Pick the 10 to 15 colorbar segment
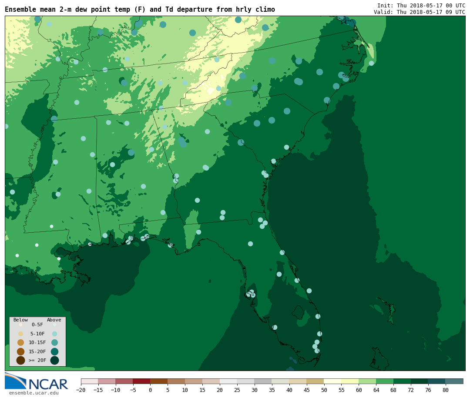Image resolution: width=470 pixels, height=398 pixels. pos(194,381)
